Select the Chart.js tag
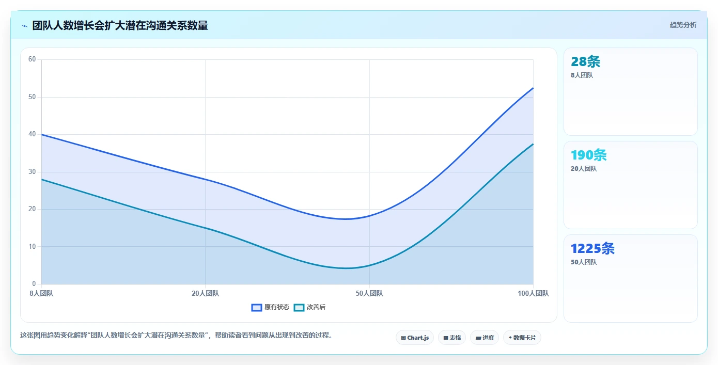 (415, 338)
